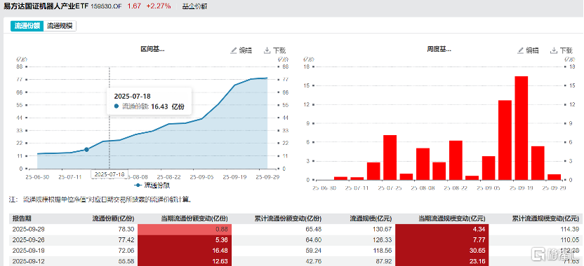Click download icon on left chart
This screenshot has width=584, height=266.
tap(267, 50)
